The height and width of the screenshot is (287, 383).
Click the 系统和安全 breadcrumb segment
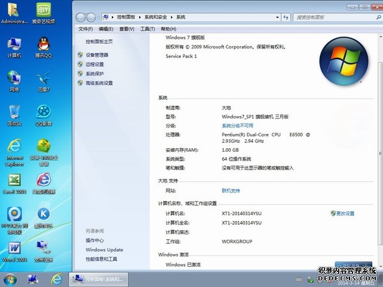coord(156,17)
